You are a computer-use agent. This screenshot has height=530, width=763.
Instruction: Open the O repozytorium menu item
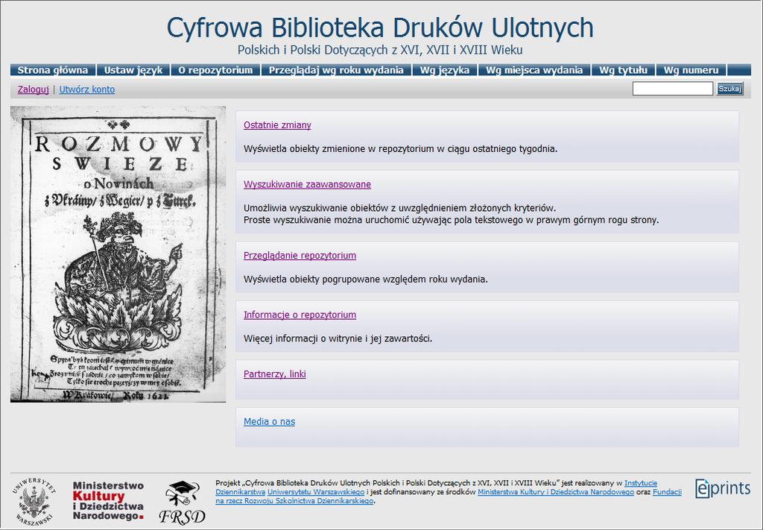click(215, 70)
